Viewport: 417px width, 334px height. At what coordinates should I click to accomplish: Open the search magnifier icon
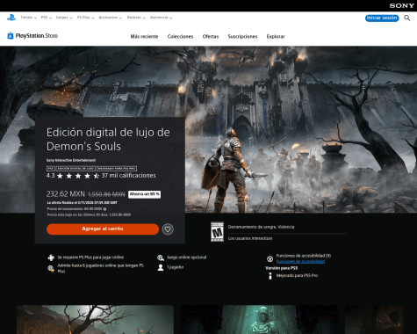tap(406, 18)
